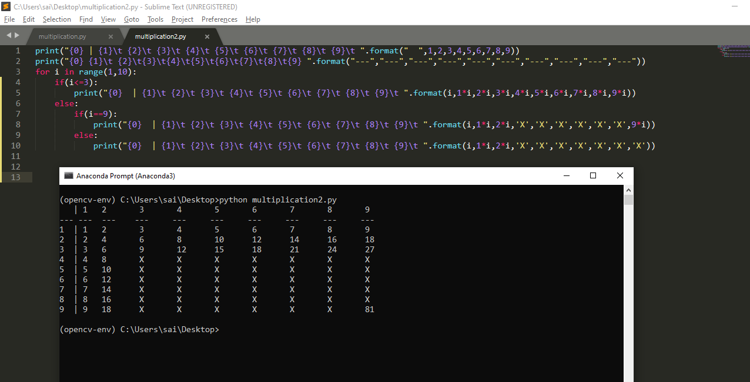Click the Sublime Text code minimap
This screenshot has width=750, height=382.
coord(732,51)
